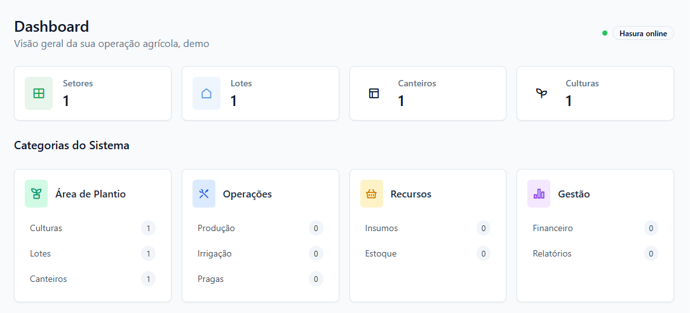Open Produção under Operações
690x313 pixels.
coord(260,228)
